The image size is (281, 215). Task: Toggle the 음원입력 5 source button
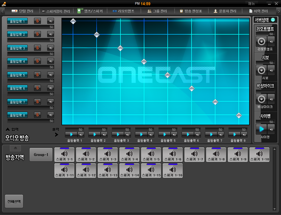(x=17, y=75)
